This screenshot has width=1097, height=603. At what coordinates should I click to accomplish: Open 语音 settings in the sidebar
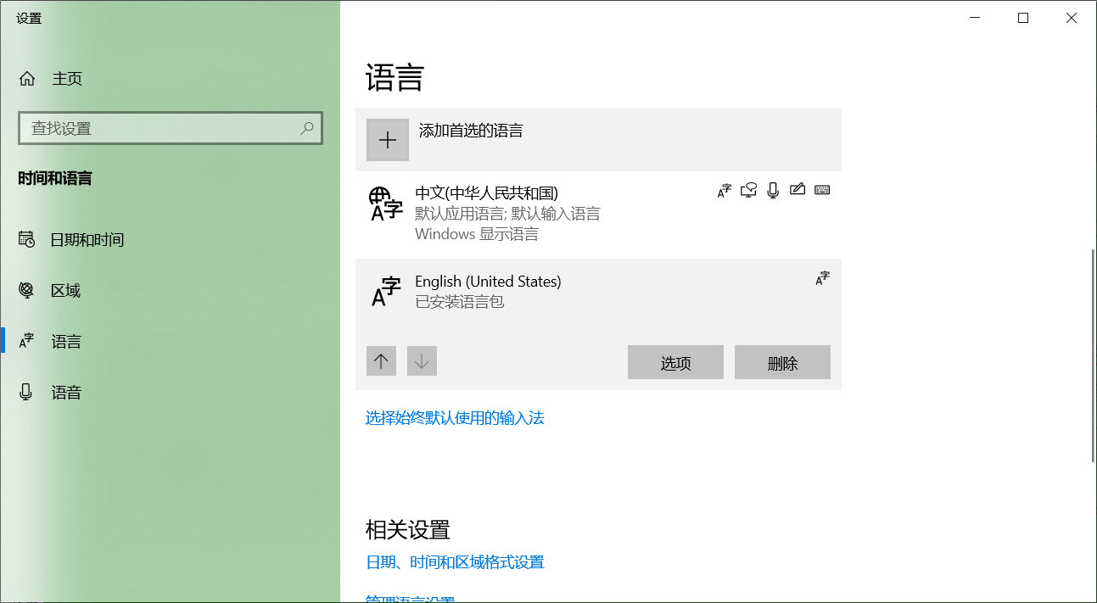68,391
